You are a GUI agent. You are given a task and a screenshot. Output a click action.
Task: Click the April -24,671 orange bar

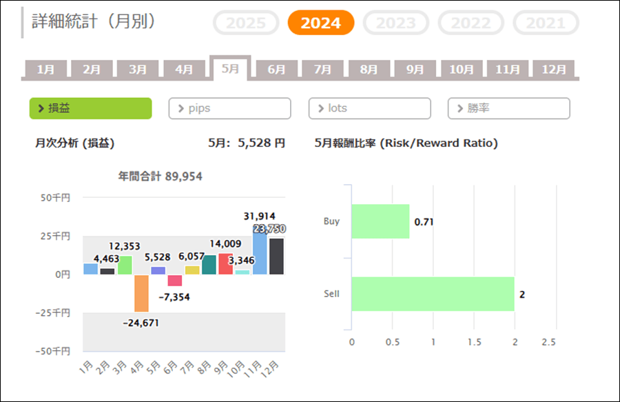(x=141, y=293)
